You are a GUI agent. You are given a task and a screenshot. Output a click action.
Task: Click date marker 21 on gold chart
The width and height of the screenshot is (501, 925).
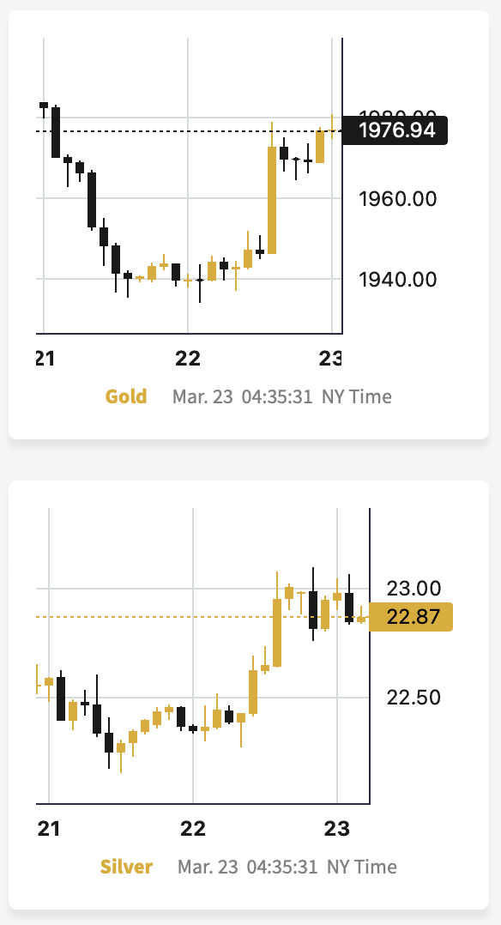45,358
